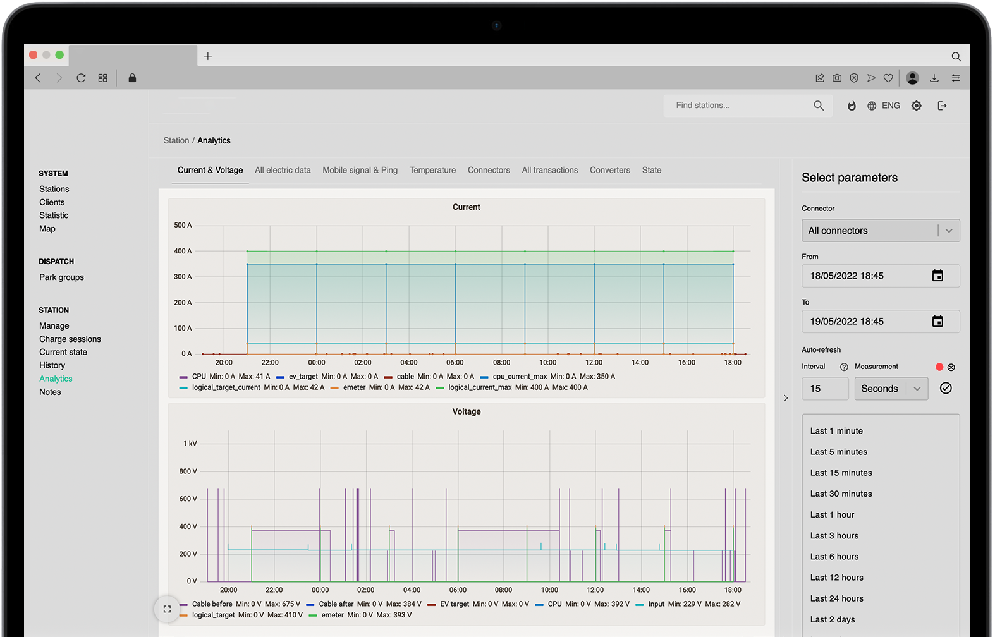Open a new browser tab with the plus icon
This screenshot has height=637, width=995.
[x=208, y=56]
